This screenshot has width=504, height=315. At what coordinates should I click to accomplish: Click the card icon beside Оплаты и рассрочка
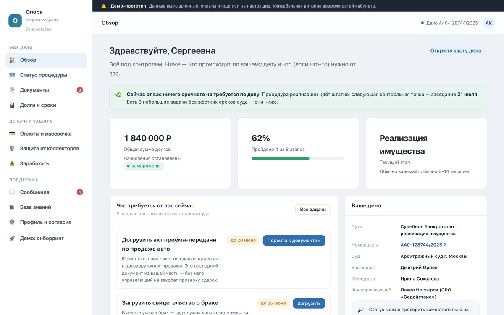12,134
